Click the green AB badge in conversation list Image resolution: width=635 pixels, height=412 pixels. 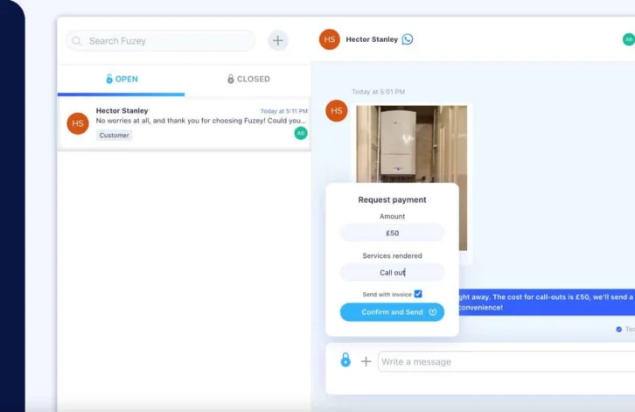click(x=301, y=133)
